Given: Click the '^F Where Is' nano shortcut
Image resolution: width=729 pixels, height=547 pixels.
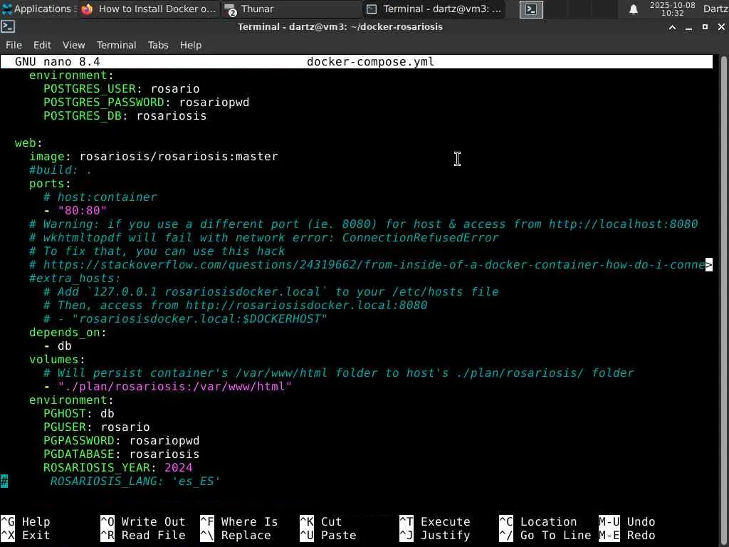Looking at the screenshot, I should click(238, 522).
